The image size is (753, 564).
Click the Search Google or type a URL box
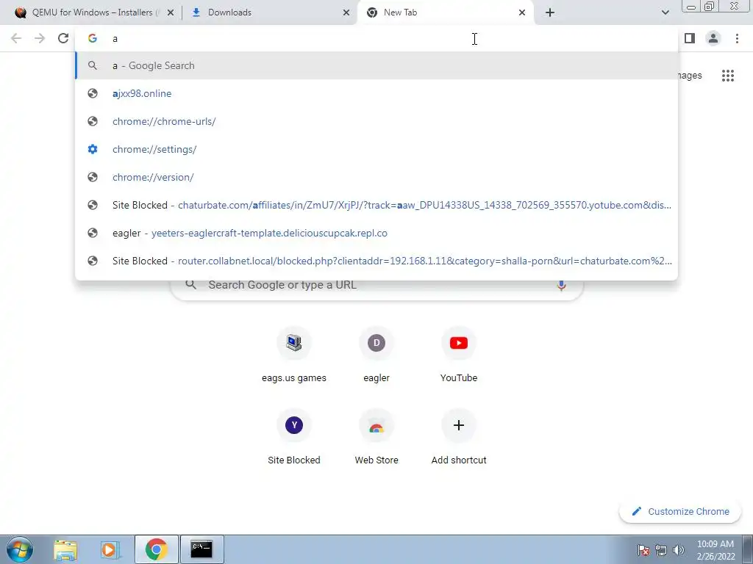click(376, 285)
